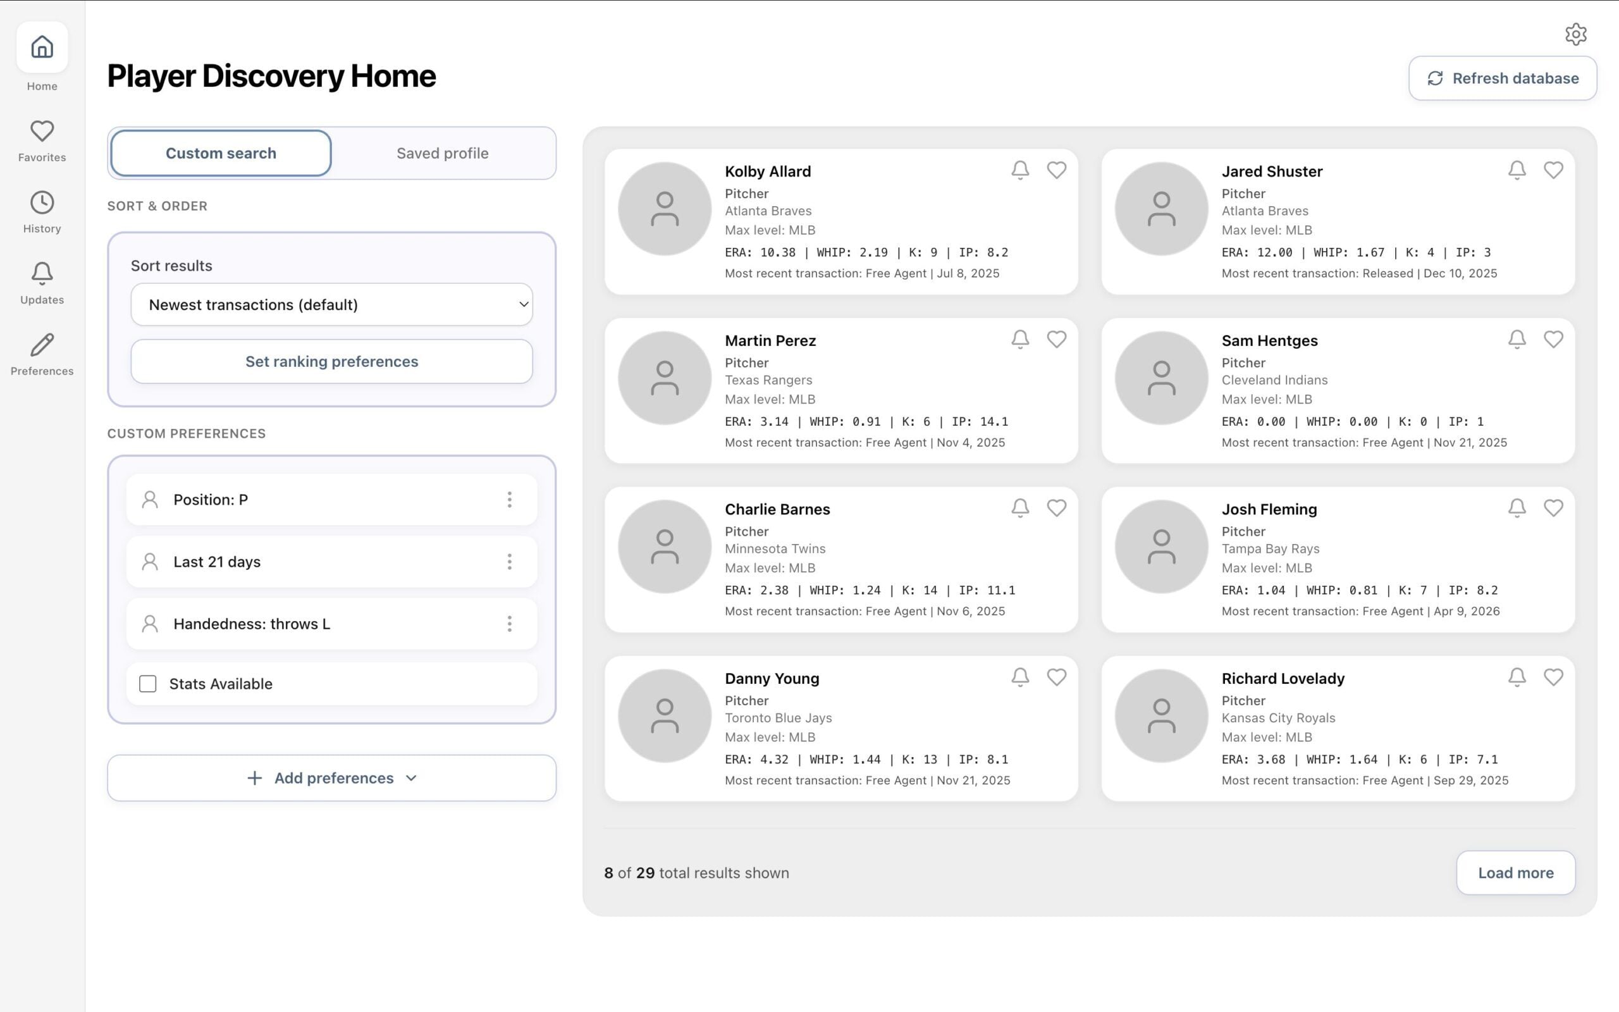The width and height of the screenshot is (1619, 1012).
Task: Click Cleveland Indians team text
Action: point(1274,380)
